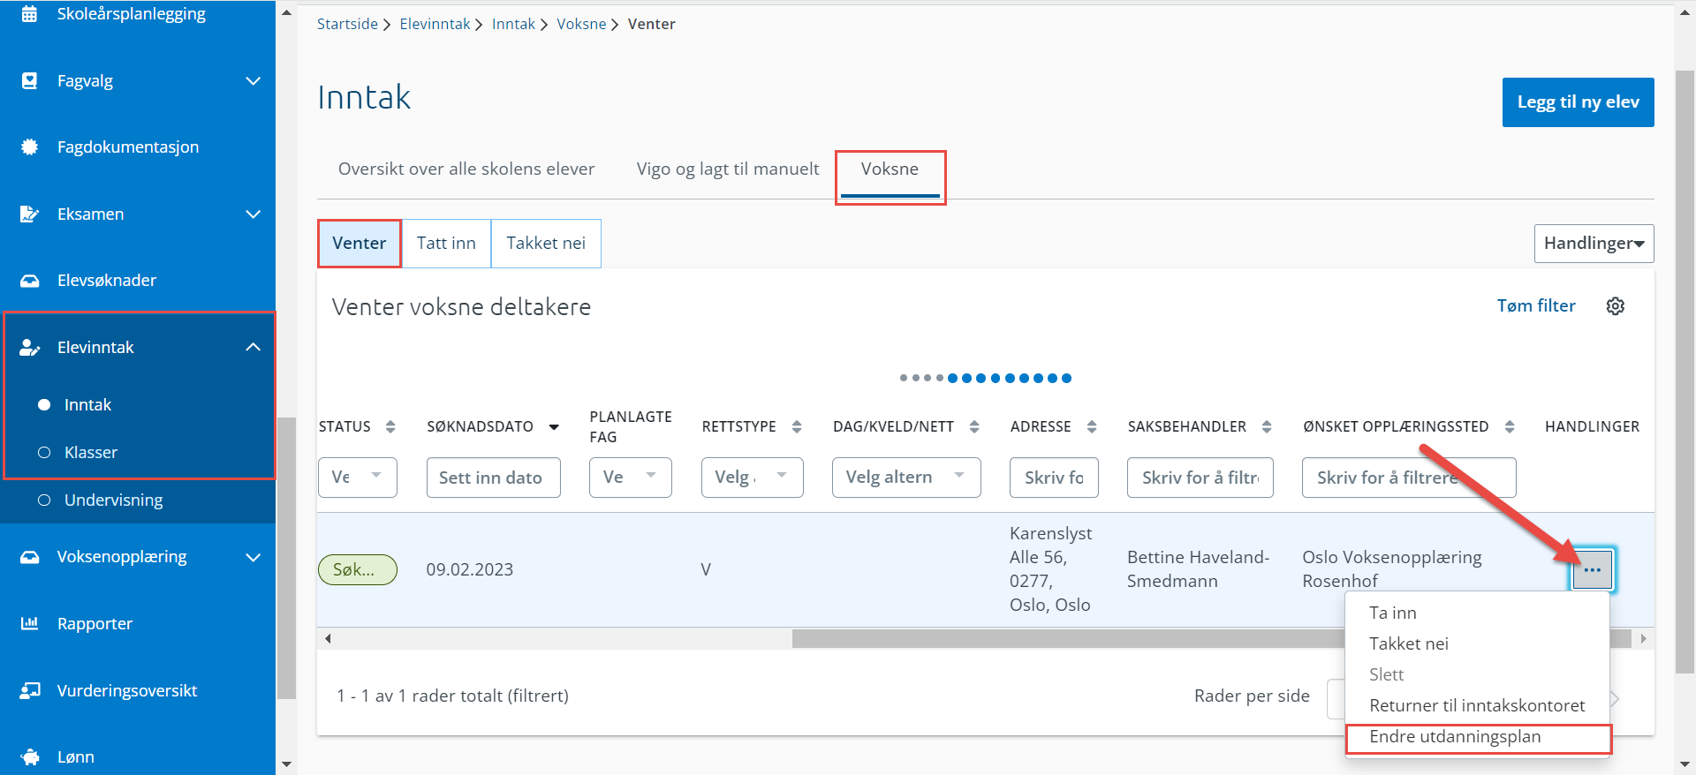Screen dimensions: 1696x775
Task: Switch to Oversikt over alle skolens elever tab
Action: click(466, 169)
